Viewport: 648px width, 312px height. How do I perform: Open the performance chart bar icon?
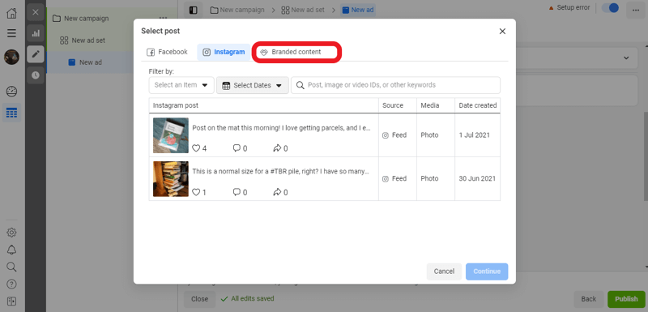point(36,33)
